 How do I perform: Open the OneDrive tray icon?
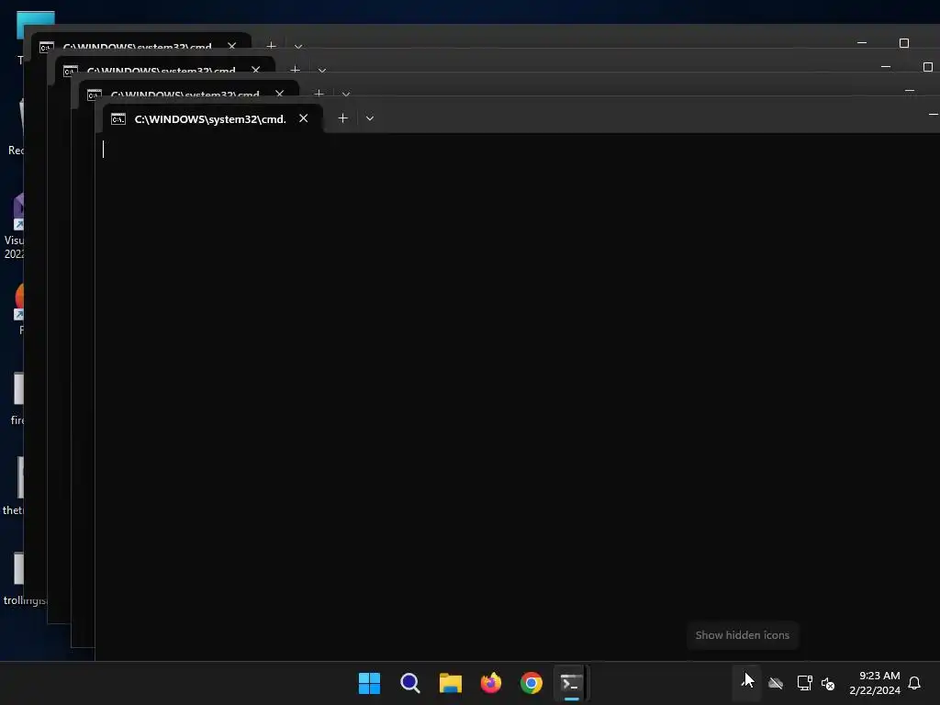coord(776,683)
